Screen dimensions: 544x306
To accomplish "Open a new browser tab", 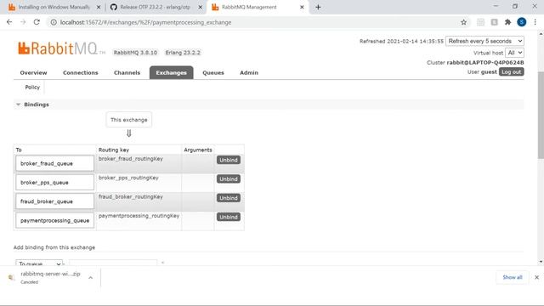I will (x=318, y=7).
